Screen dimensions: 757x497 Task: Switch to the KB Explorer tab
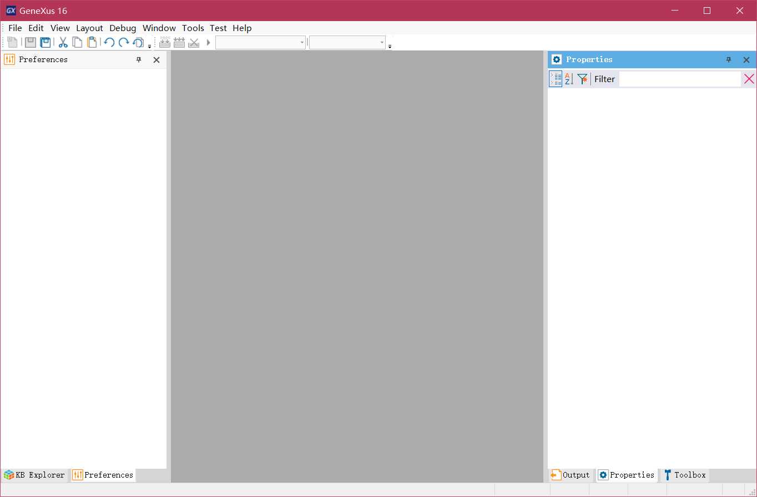(x=34, y=475)
